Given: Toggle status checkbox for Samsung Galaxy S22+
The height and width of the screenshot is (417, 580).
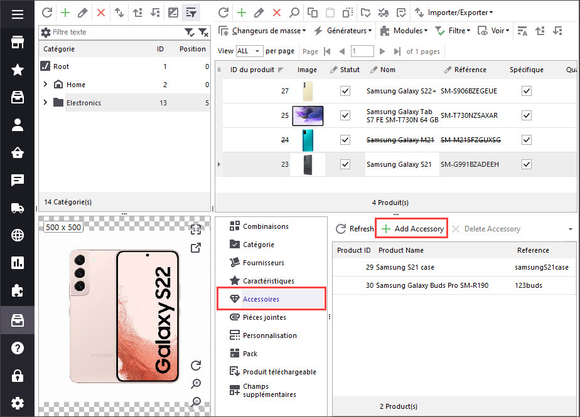Looking at the screenshot, I should [345, 91].
